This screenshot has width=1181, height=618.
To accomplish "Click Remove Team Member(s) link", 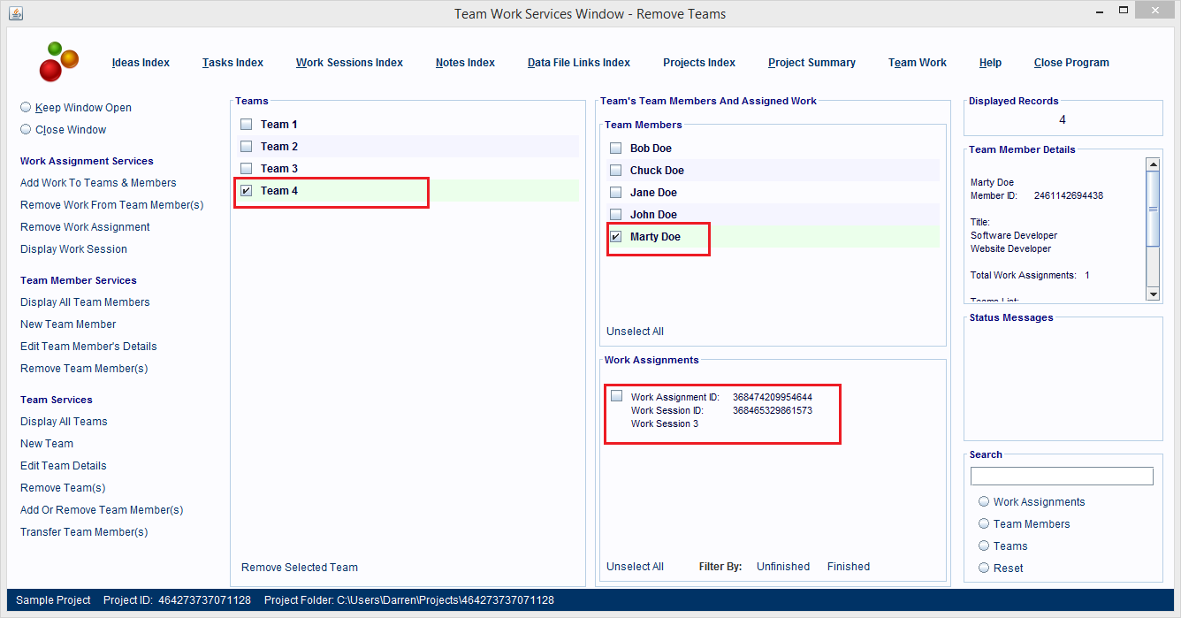I will point(84,369).
